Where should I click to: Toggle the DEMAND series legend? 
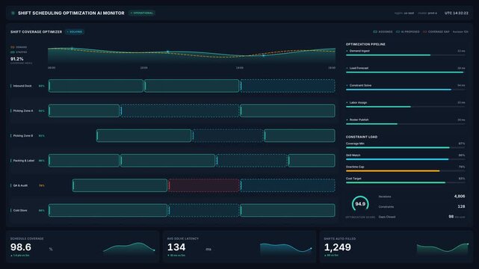(19, 47)
